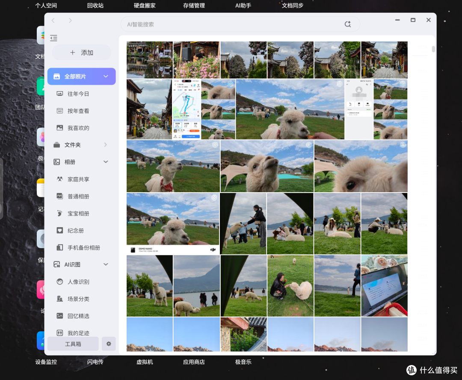Click the 文件夹 folder icon
The image size is (462, 380).
click(x=56, y=145)
